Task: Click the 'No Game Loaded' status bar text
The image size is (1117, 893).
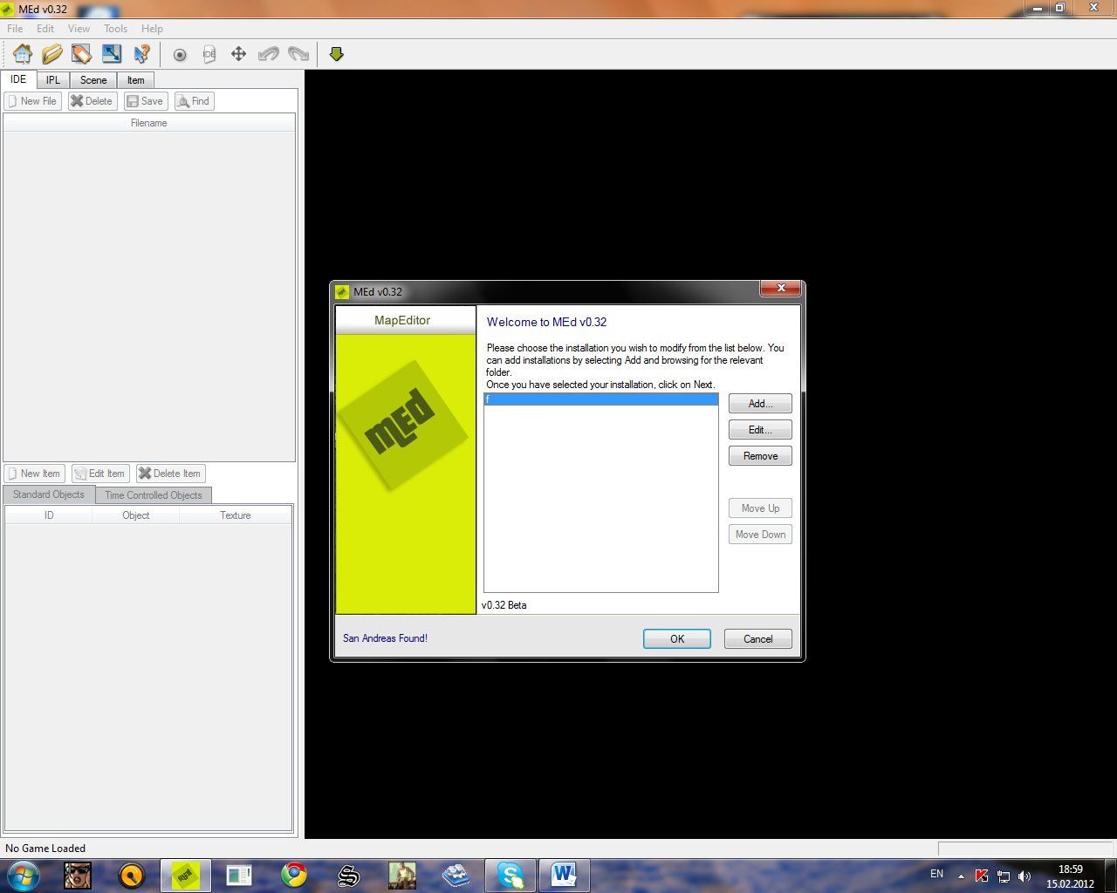Action: pyautogui.click(x=45, y=848)
